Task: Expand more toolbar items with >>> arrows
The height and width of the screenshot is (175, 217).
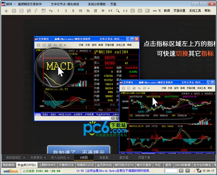Action: (155, 11)
